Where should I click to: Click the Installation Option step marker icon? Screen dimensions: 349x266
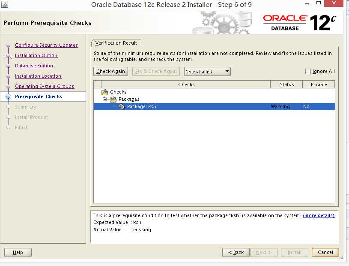(x=9, y=56)
